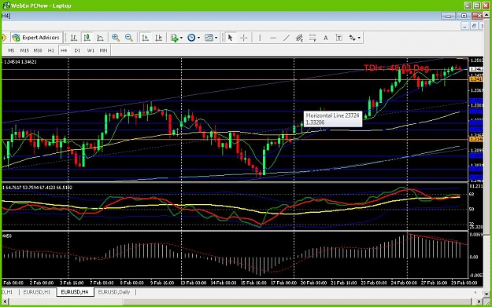492x307 pixels.
Task: Switch timeframe to H1
Action: coord(51,50)
